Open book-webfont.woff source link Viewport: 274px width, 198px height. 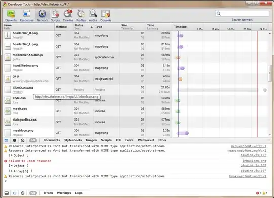pos(248,176)
